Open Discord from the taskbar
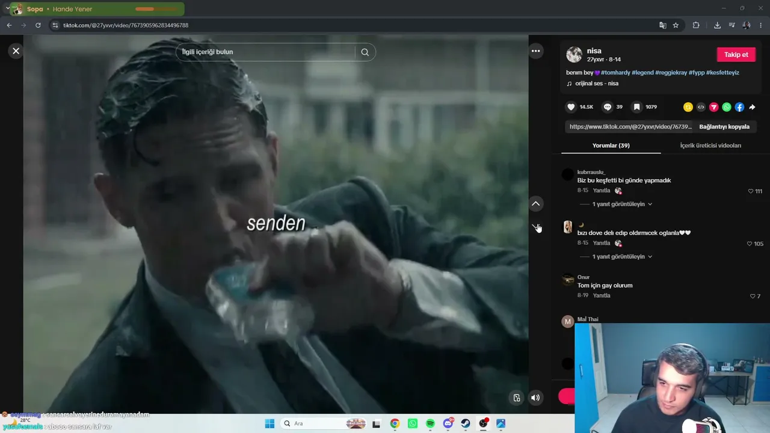The width and height of the screenshot is (770, 433). 448,423
